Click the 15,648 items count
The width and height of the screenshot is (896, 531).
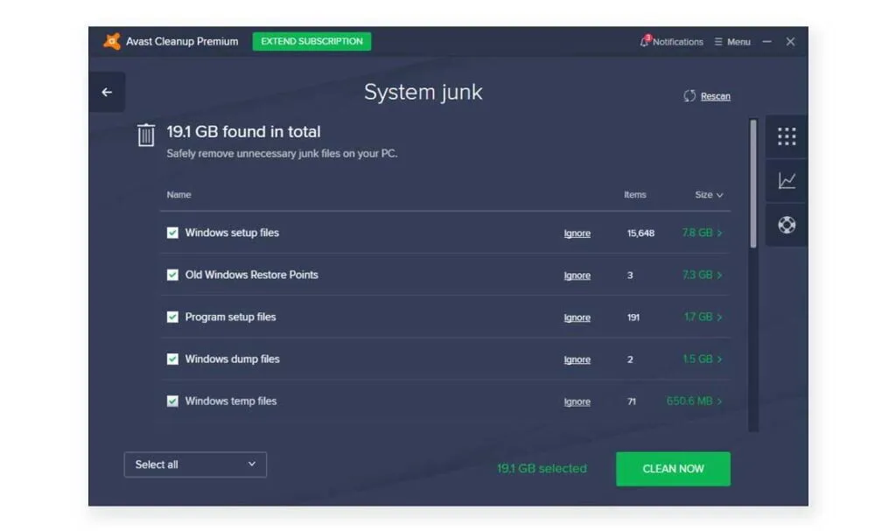[640, 234]
